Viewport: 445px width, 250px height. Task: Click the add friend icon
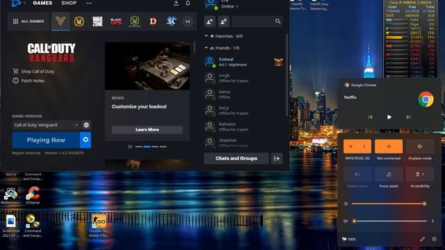click(209, 22)
